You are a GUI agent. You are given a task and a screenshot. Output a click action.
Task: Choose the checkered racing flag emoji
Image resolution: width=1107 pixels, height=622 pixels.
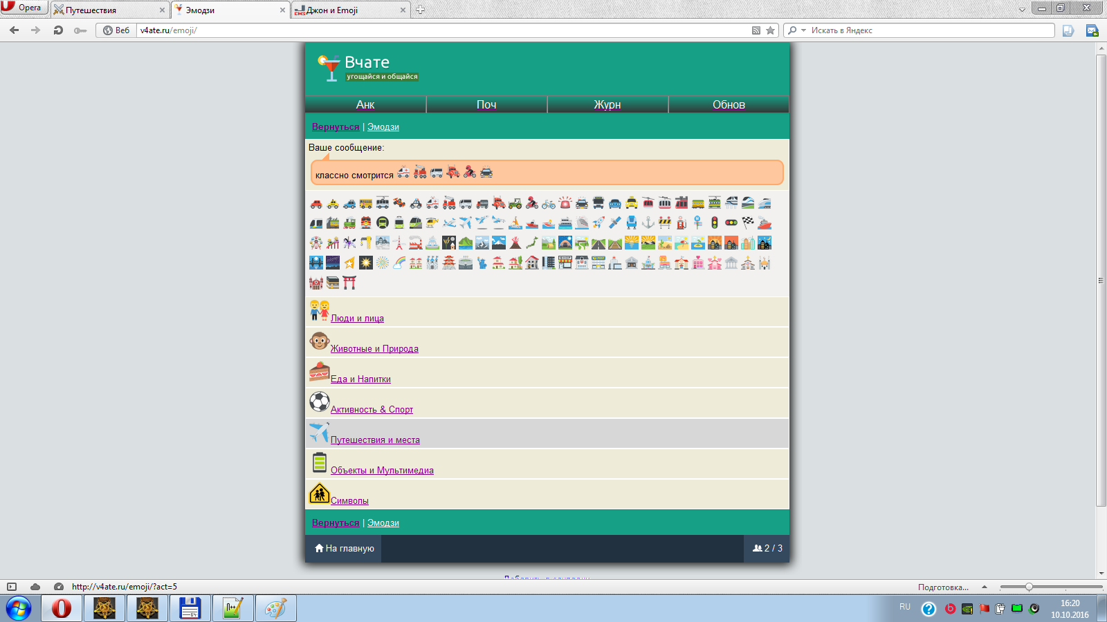coord(748,223)
